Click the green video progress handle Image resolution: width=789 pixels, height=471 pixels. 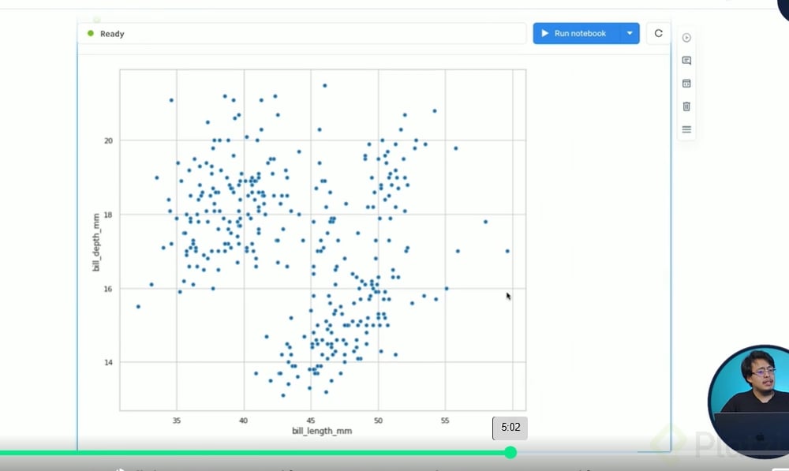click(x=510, y=452)
